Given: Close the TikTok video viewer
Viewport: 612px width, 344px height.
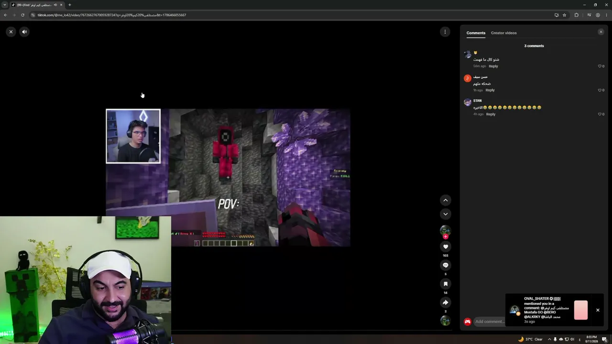Looking at the screenshot, I should 11,32.
